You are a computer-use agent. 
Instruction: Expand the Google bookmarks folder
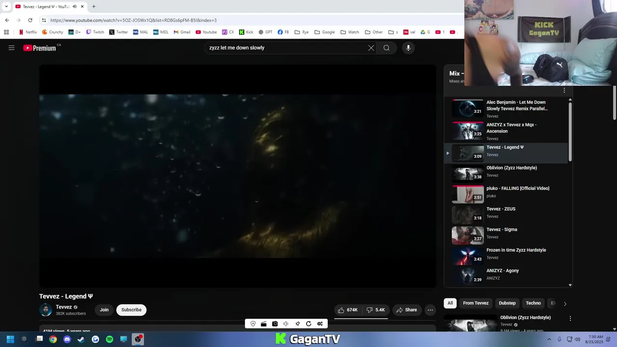click(x=324, y=32)
